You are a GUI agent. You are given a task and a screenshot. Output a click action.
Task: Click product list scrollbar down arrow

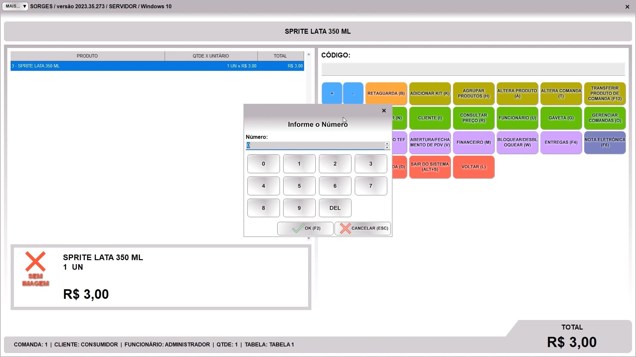pyautogui.click(x=309, y=238)
